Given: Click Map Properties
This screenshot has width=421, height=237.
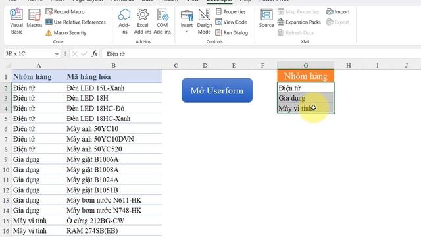Looking at the screenshot, I should 298,12.
